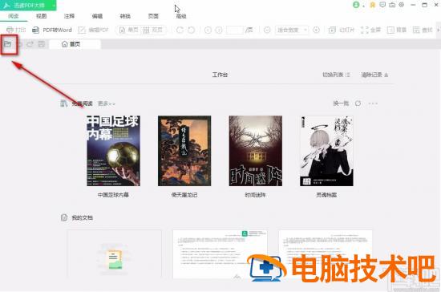
Task: Click the gold VIP badge icon
Action: coord(373,5)
